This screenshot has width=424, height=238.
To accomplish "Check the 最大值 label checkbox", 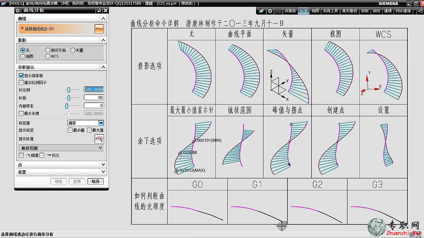I will 89,130.
